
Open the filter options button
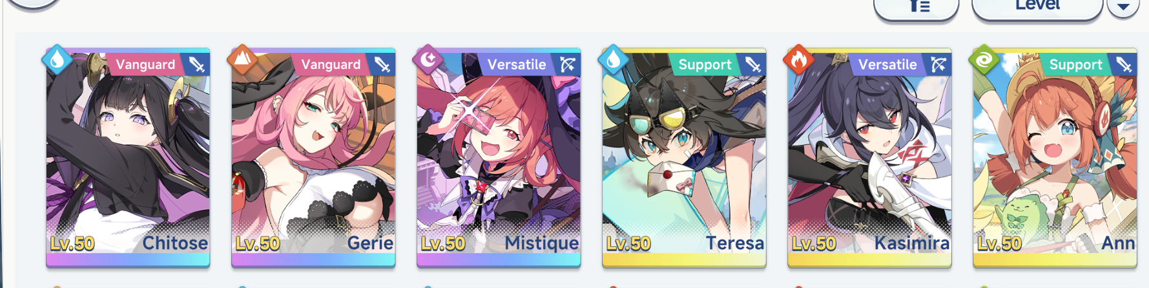pos(916,8)
